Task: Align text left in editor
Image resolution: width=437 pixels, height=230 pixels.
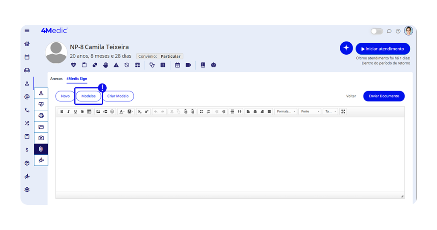Action: [x=248, y=112]
